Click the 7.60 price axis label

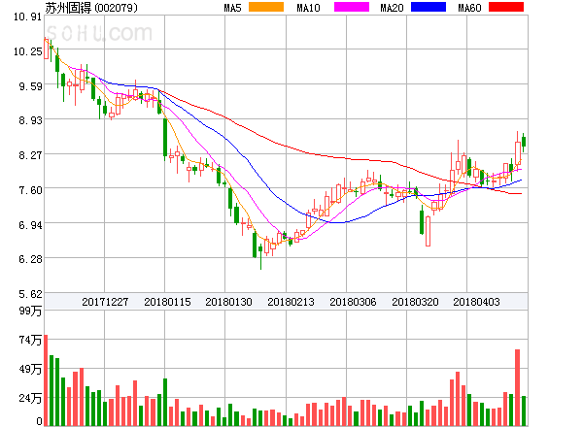click(x=30, y=190)
